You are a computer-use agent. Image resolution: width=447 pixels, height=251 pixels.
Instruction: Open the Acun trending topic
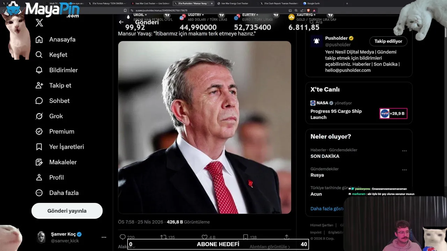pyautogui.click(x=316, y=194)
